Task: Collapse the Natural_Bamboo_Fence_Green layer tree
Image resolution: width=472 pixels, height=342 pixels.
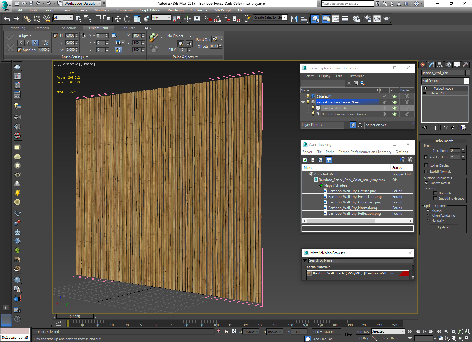Action: (x=303, y=102)
